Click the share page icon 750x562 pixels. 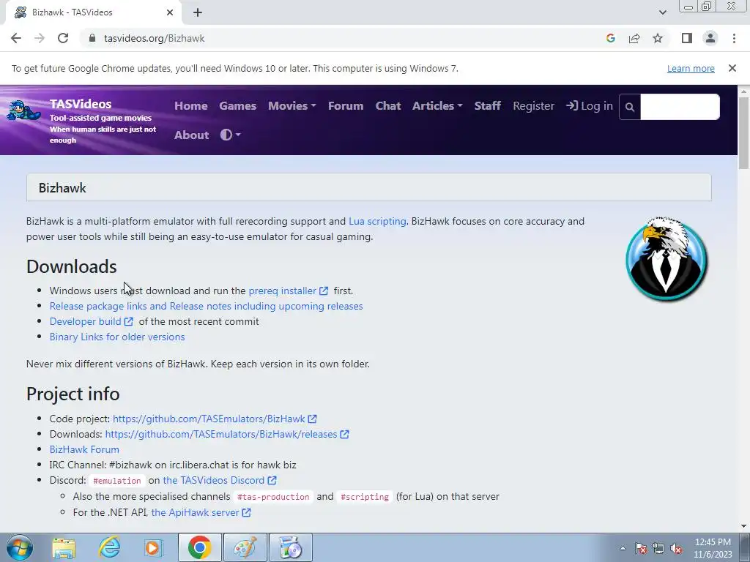(634, 38)
